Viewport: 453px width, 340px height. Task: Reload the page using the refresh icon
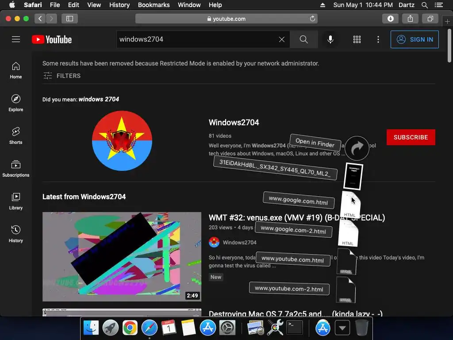coord(312,19)
